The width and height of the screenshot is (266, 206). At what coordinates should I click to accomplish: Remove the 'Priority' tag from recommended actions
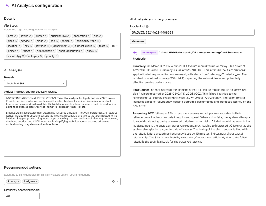tap(19, 181)
